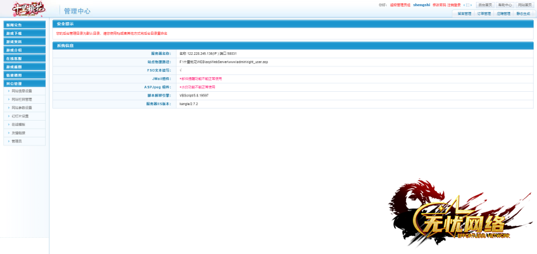Click the 帮助中心 button
The height and width of the screenshot is (254, 537).
click(x=505, y=5)
